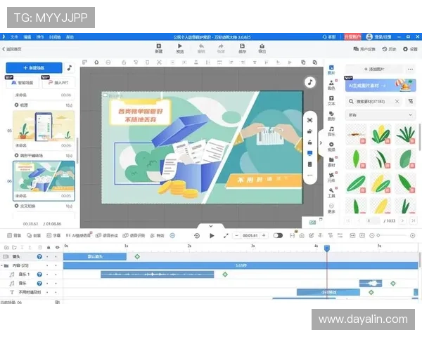Open the 角色 (Character) sidebar panel

click(331, 86)
